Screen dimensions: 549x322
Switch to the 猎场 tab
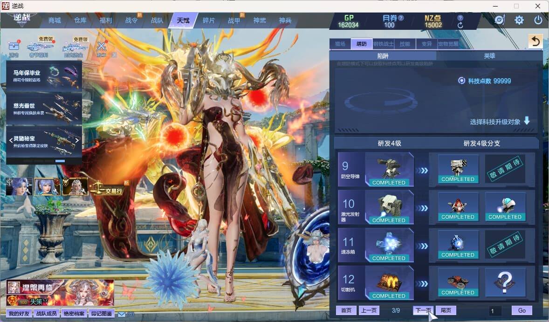tap(340, 44)
